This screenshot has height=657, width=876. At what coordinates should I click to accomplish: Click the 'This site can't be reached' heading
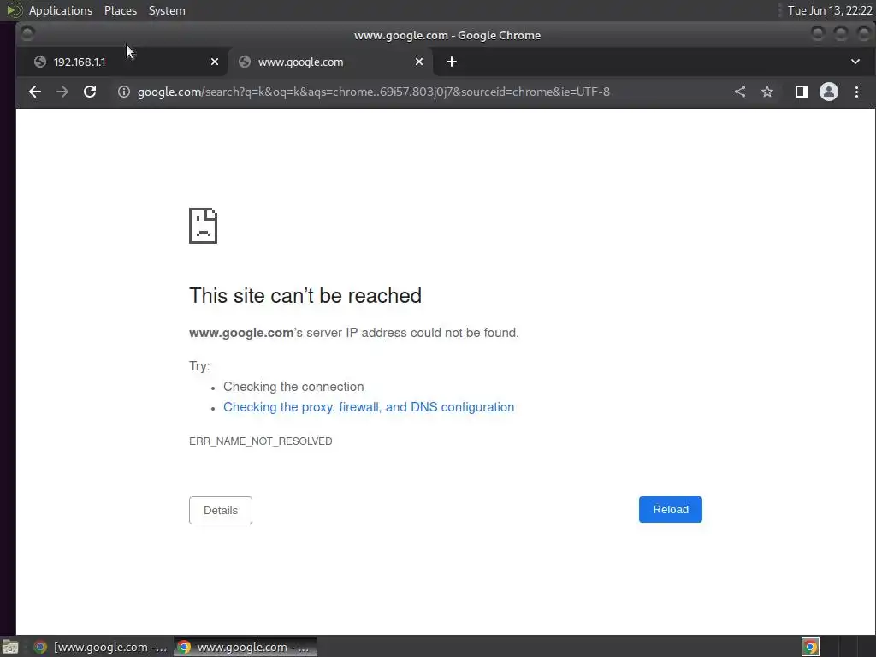tap(305, 295)
